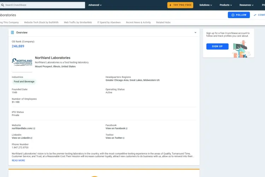Open View on LinkedIn link

coord(21,138)
